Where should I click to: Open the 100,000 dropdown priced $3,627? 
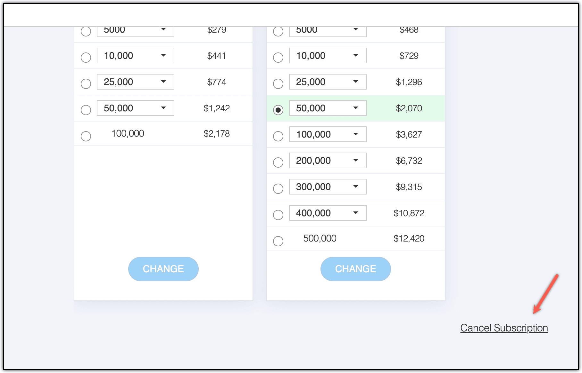point(328,134)
